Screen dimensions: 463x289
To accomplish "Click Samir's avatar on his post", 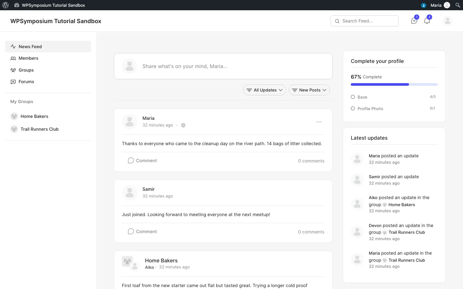I will coord(130,193).
